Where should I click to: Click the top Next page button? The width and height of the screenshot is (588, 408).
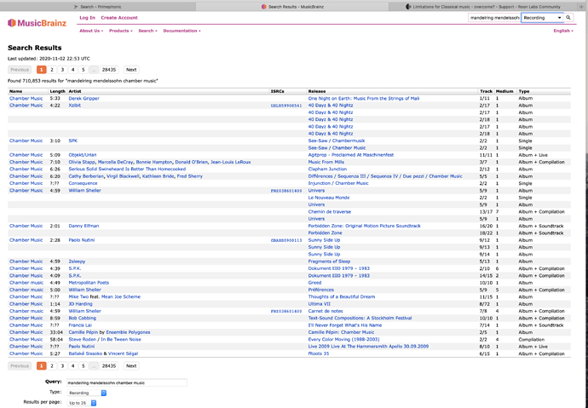point(131,70)
